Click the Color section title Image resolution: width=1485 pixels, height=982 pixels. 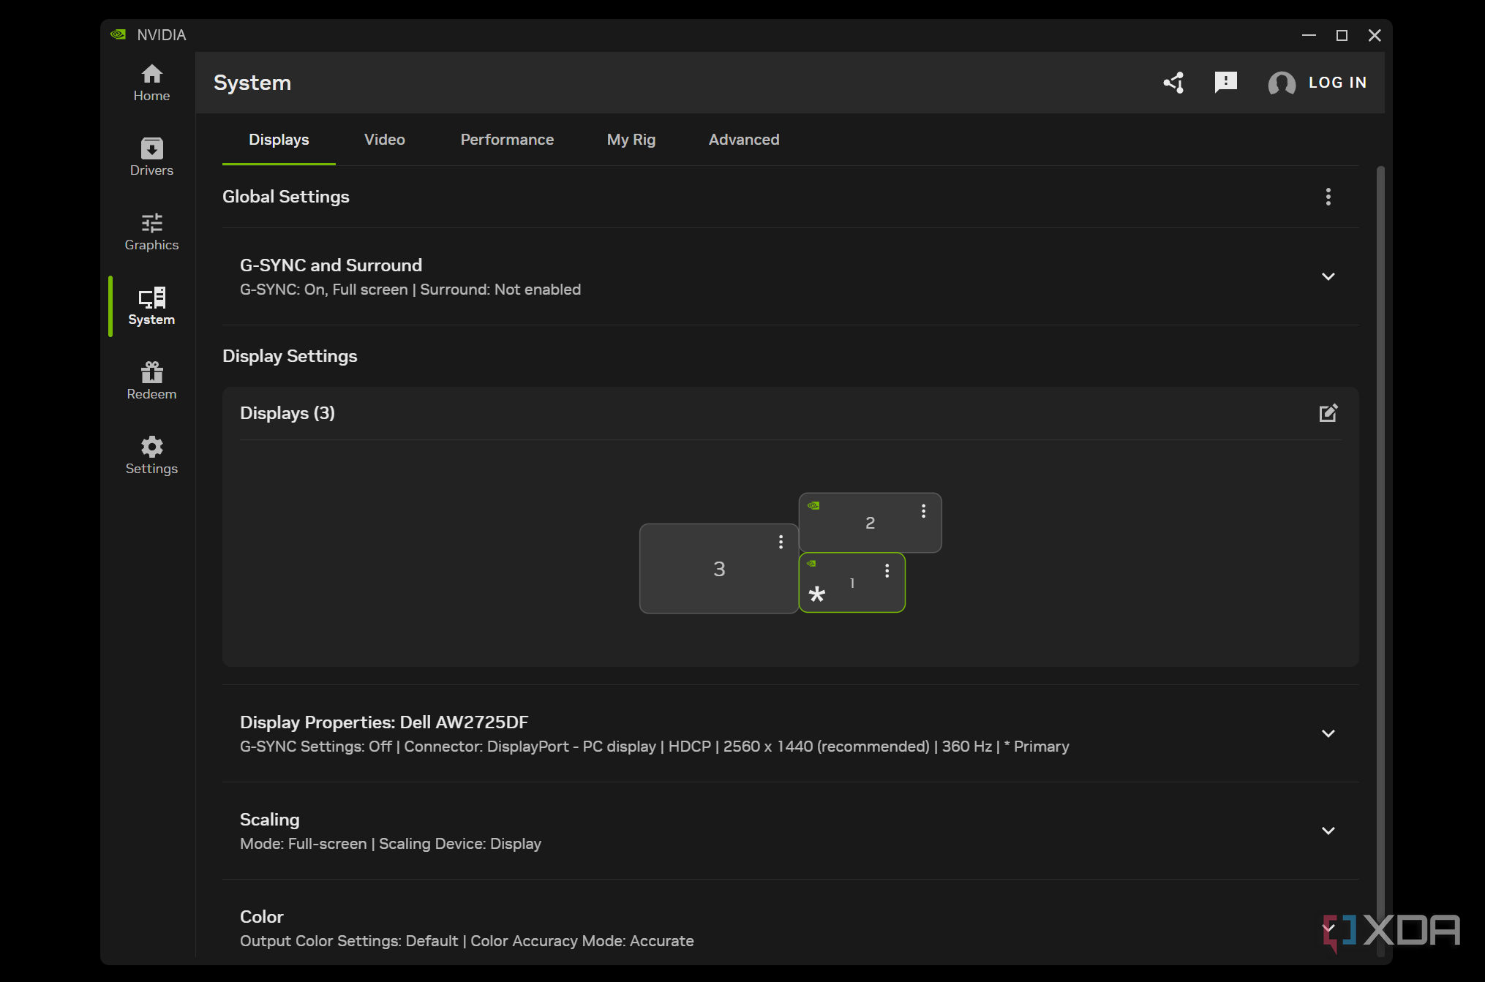[x=261, y=917]
